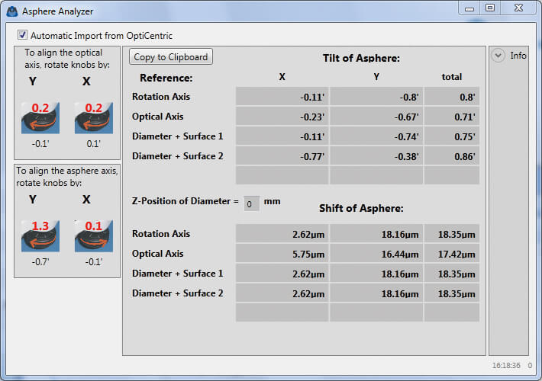Click the Optical Axis shift X cell 5.75µm
The image size is (542, 381).
(281, 254)
